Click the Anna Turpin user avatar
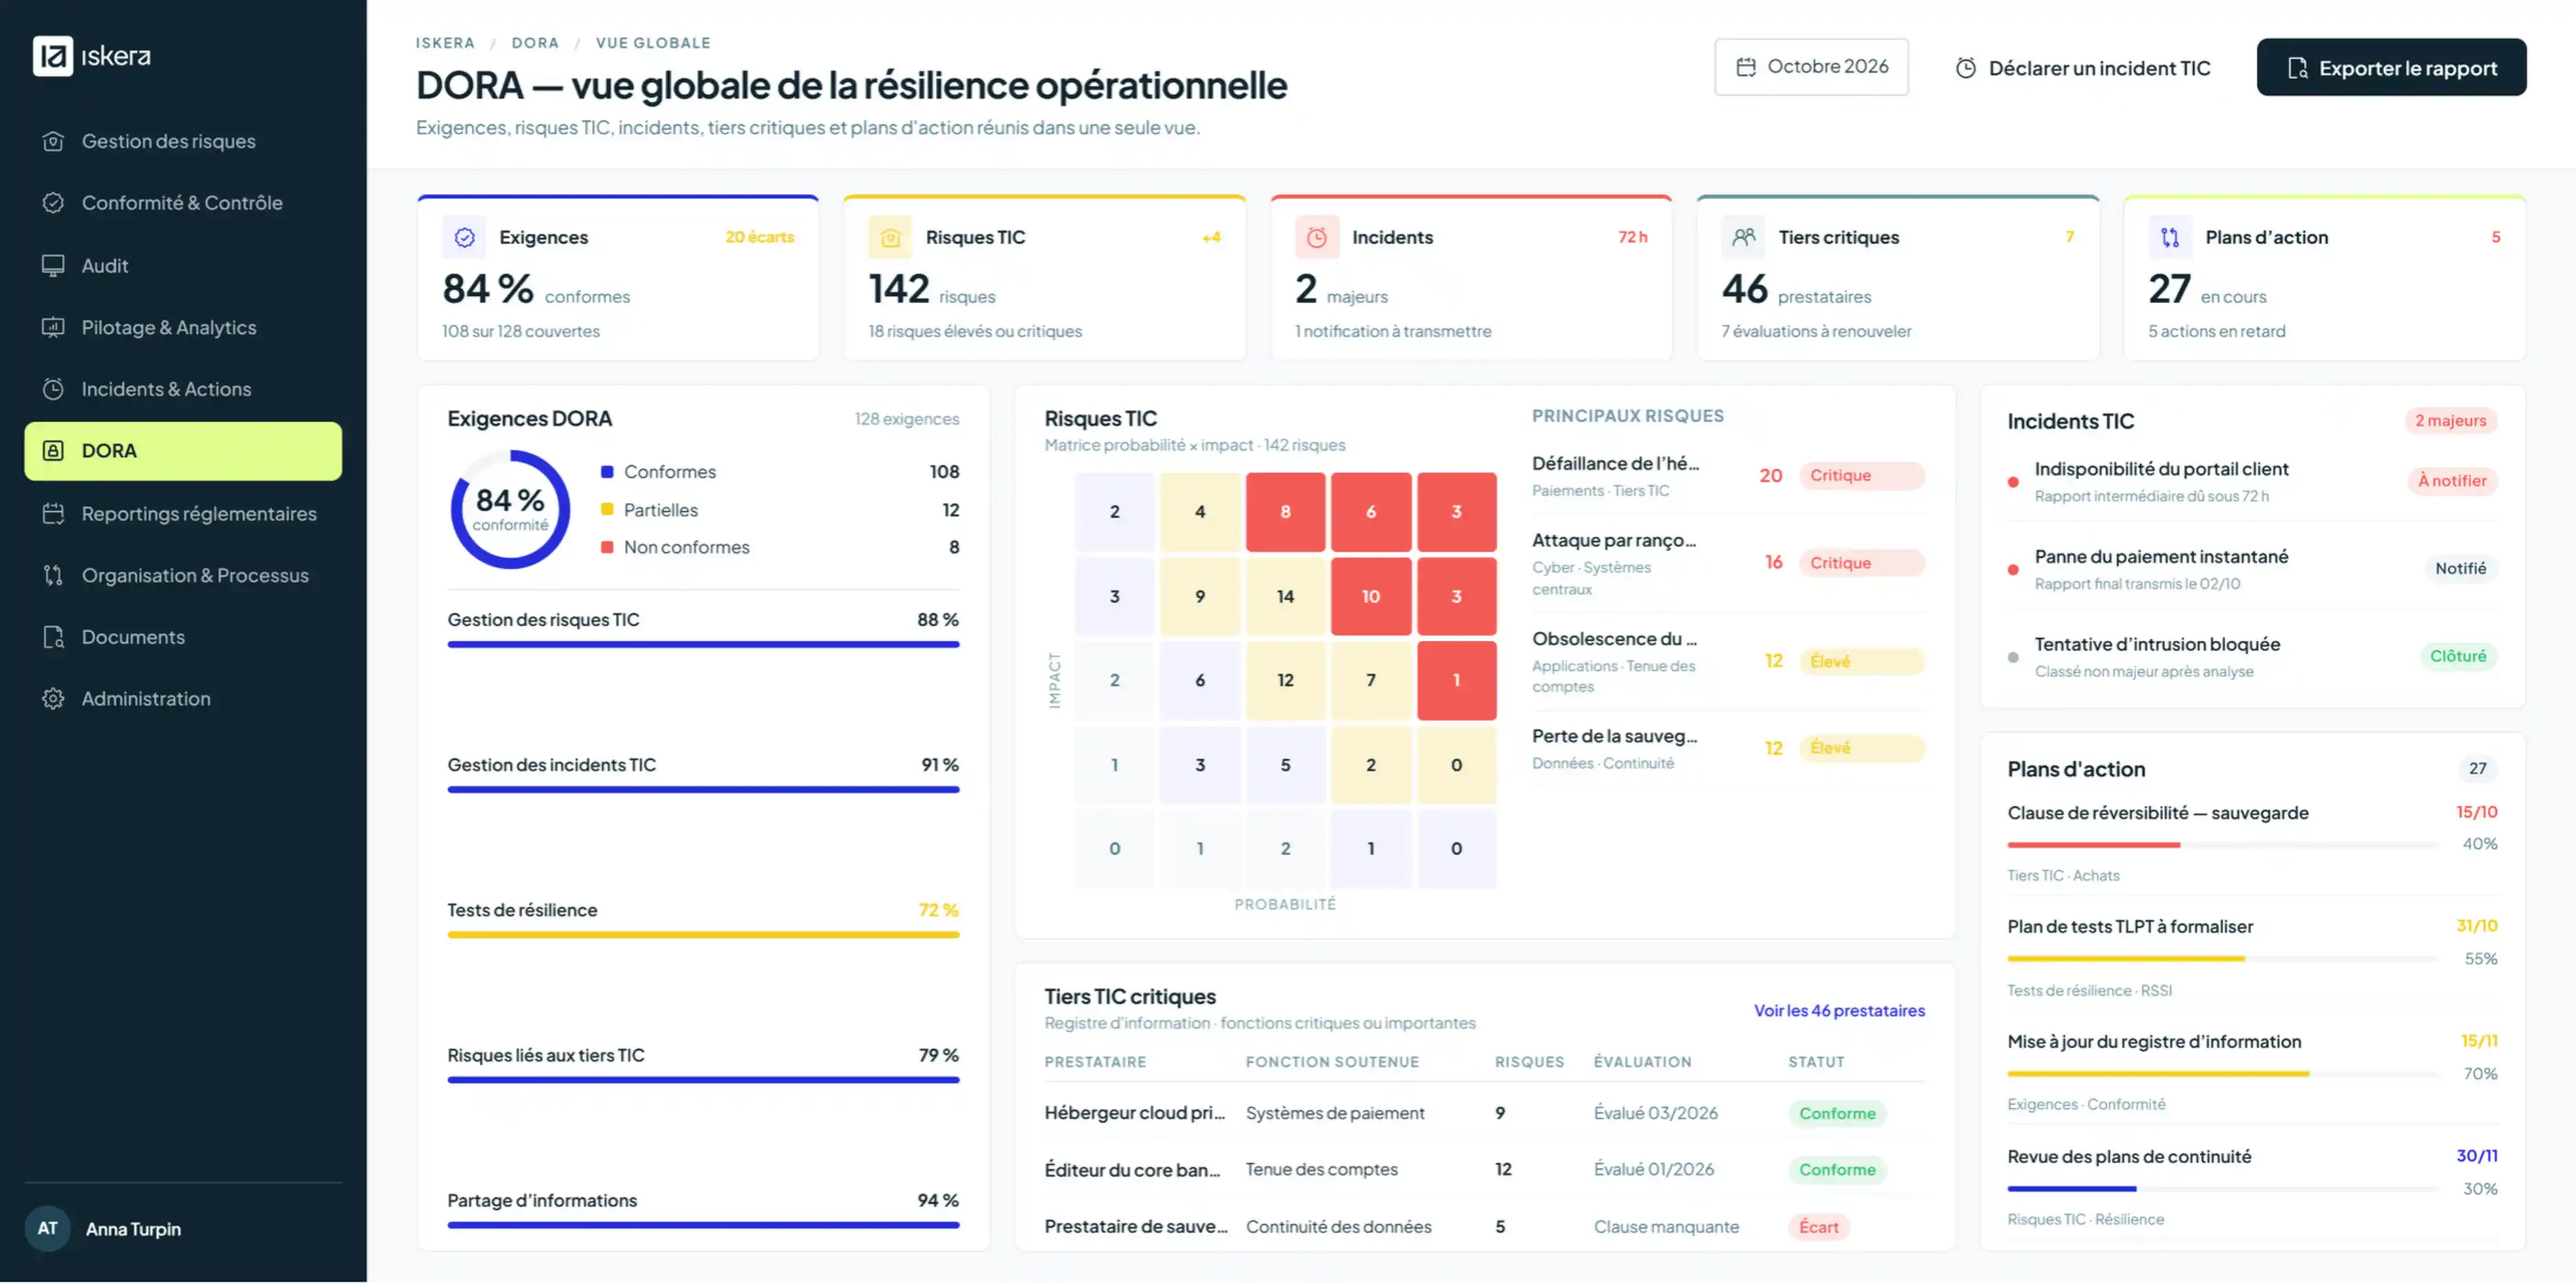Screen dimensions: 2576x1283 pyautogui.click(x=48, y=1228)
